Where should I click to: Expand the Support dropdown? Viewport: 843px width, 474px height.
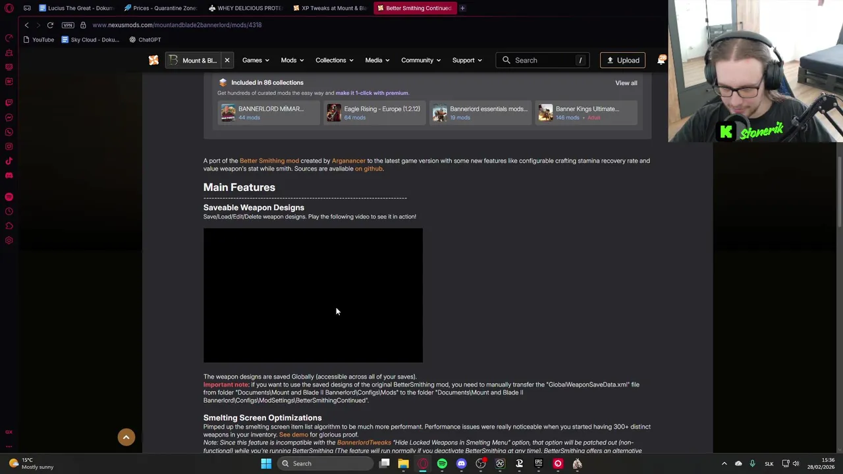(x=467, y=60)
